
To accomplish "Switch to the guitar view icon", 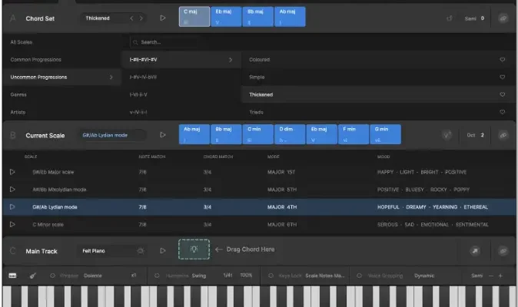I will (x=35, y=276).
